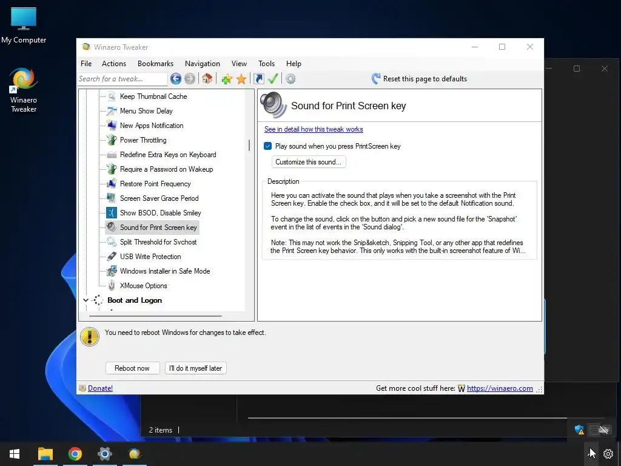
Task: Click the Donate! link
Action: (x=100, y=388)
